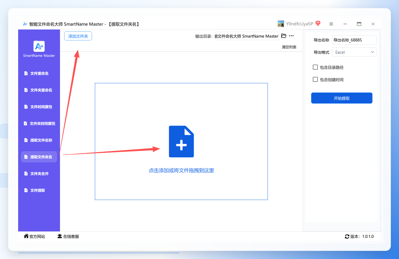Click the version text 1.0.1.0
This screenshot has width=399, height=259.
tap(368, 236)
